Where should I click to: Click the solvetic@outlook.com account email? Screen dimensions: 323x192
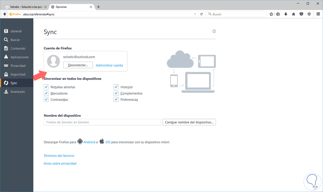(x=79, y=57)
